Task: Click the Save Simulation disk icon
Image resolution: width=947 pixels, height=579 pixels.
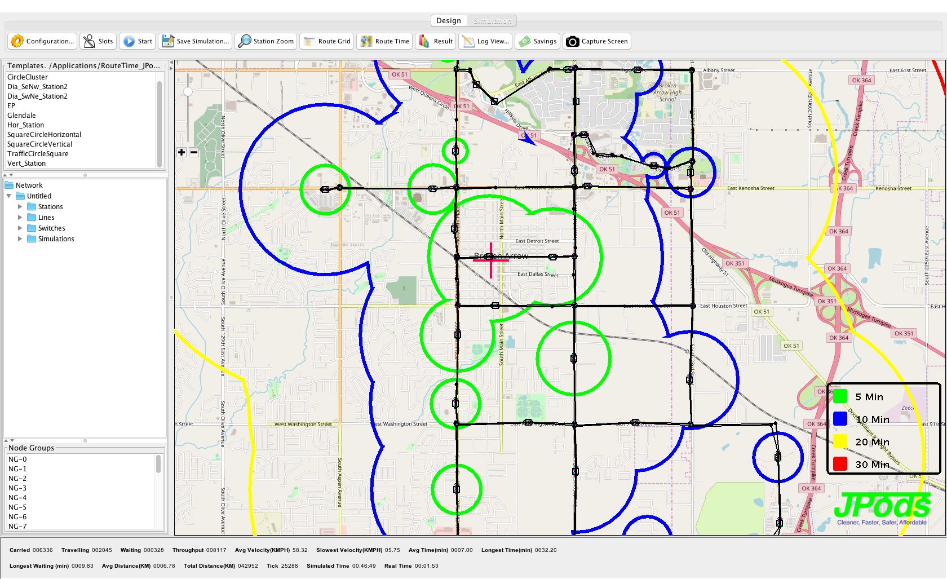Action: tap(168, 41)
